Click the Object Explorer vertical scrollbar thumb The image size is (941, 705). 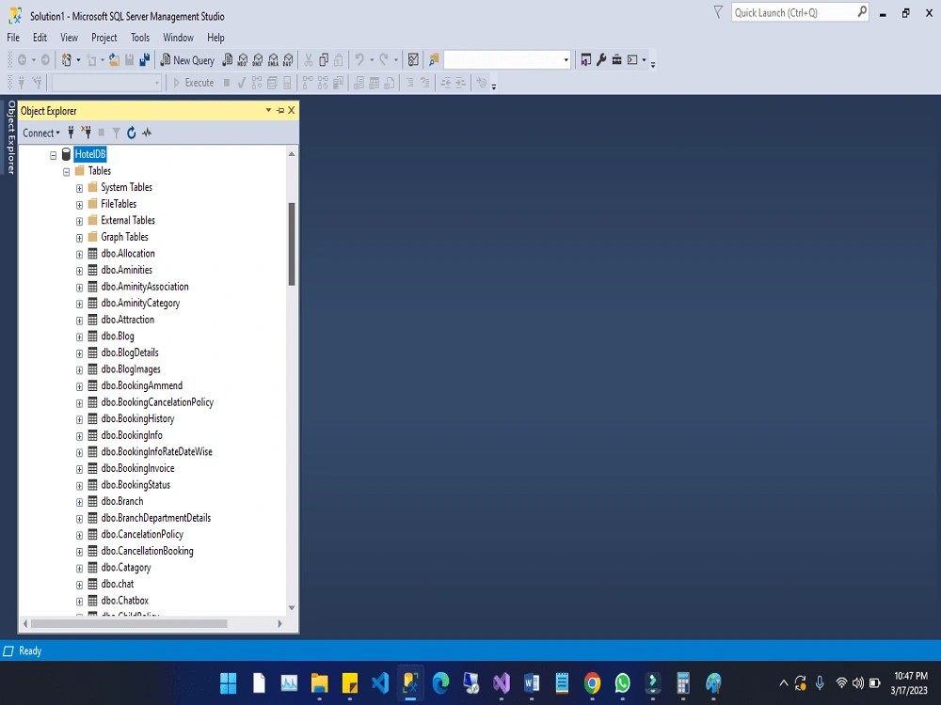pyautogui.click(x=292, y=244)
